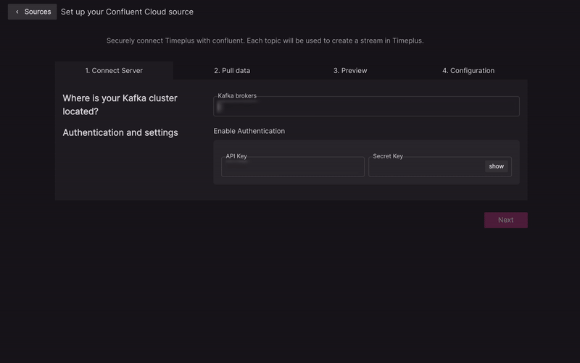Image resolution: width=580 pixels, height=363 pixels.
Task: Go to the 3. Preview tab
Action: (350, 70)
